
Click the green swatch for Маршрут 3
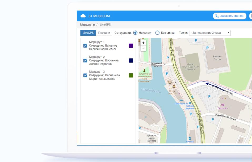point(131,75)
